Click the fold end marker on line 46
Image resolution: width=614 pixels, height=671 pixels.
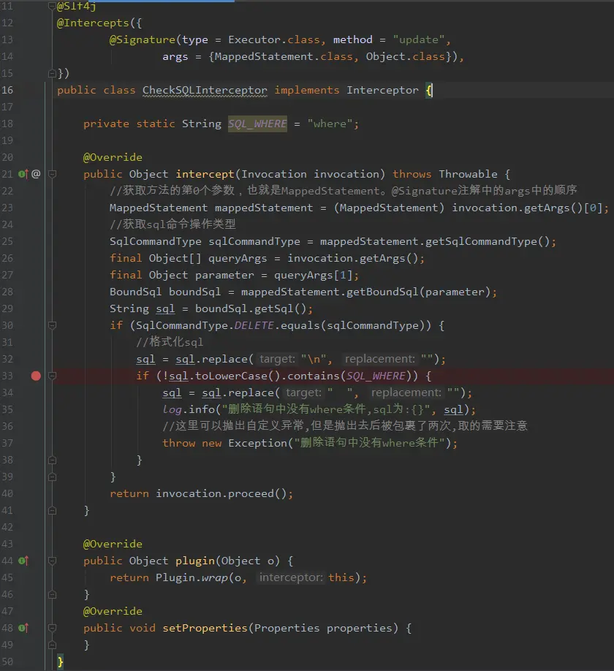[52, 594]
